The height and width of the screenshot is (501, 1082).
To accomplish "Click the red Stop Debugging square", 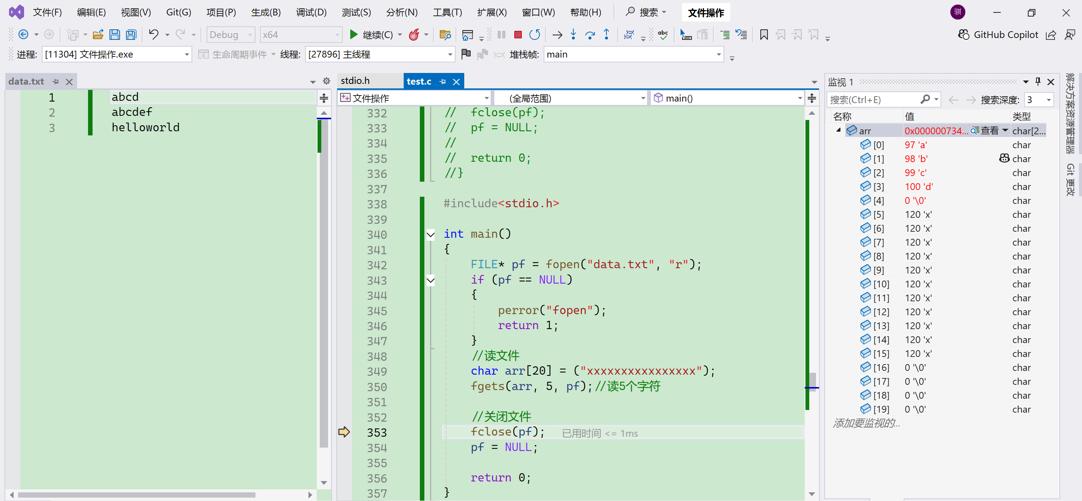I will click(x=517, y=35).
